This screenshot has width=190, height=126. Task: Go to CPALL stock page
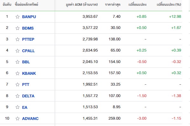tap(28, 51)
